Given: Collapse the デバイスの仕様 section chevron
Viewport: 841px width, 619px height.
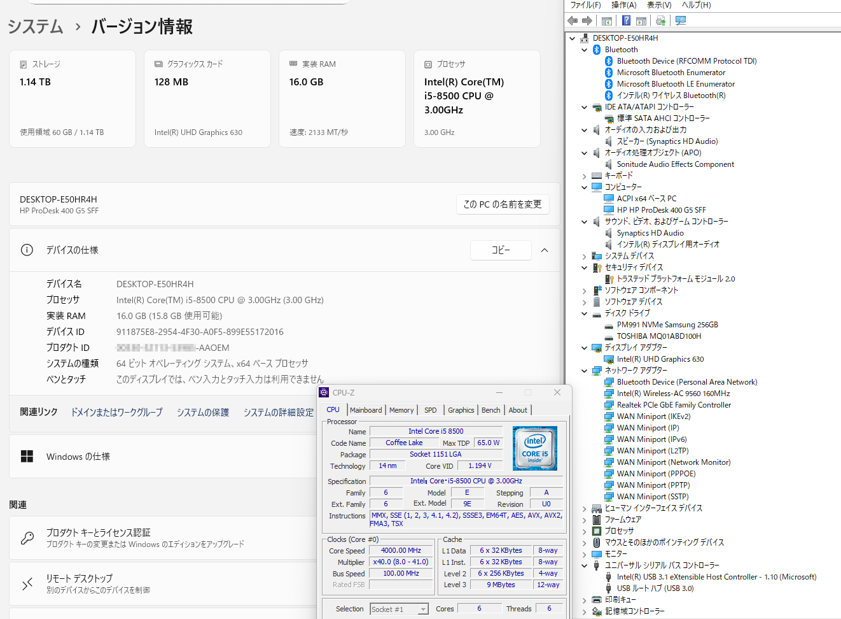Looking at the screenshot, I should pos(545,250).
